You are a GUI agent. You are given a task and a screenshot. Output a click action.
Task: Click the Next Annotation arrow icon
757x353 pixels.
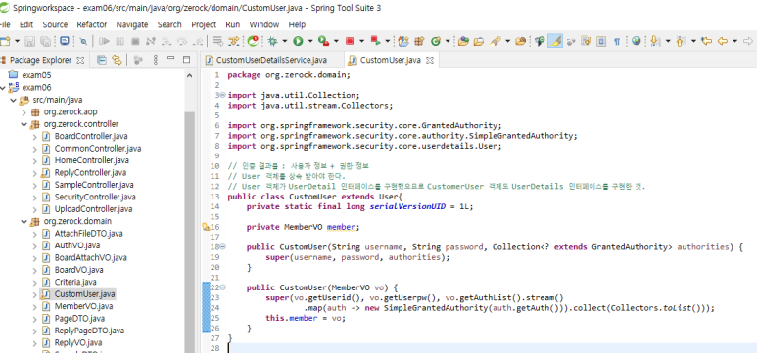click(x=655, y=41)
